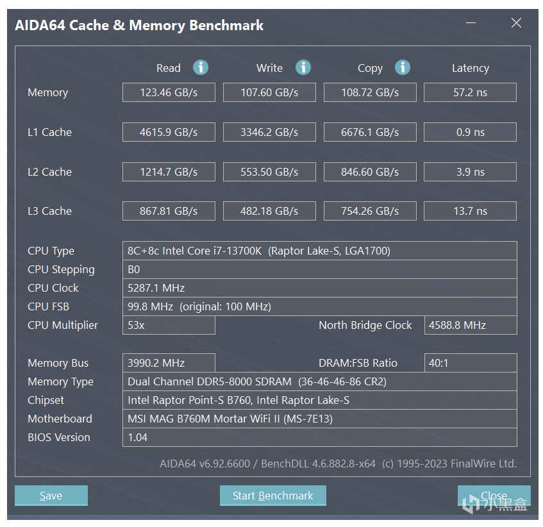Minimize the AIDA64 benchmark window
This screenshot has height=527, width=543.
pyautogui.click(x=471, y=23)
